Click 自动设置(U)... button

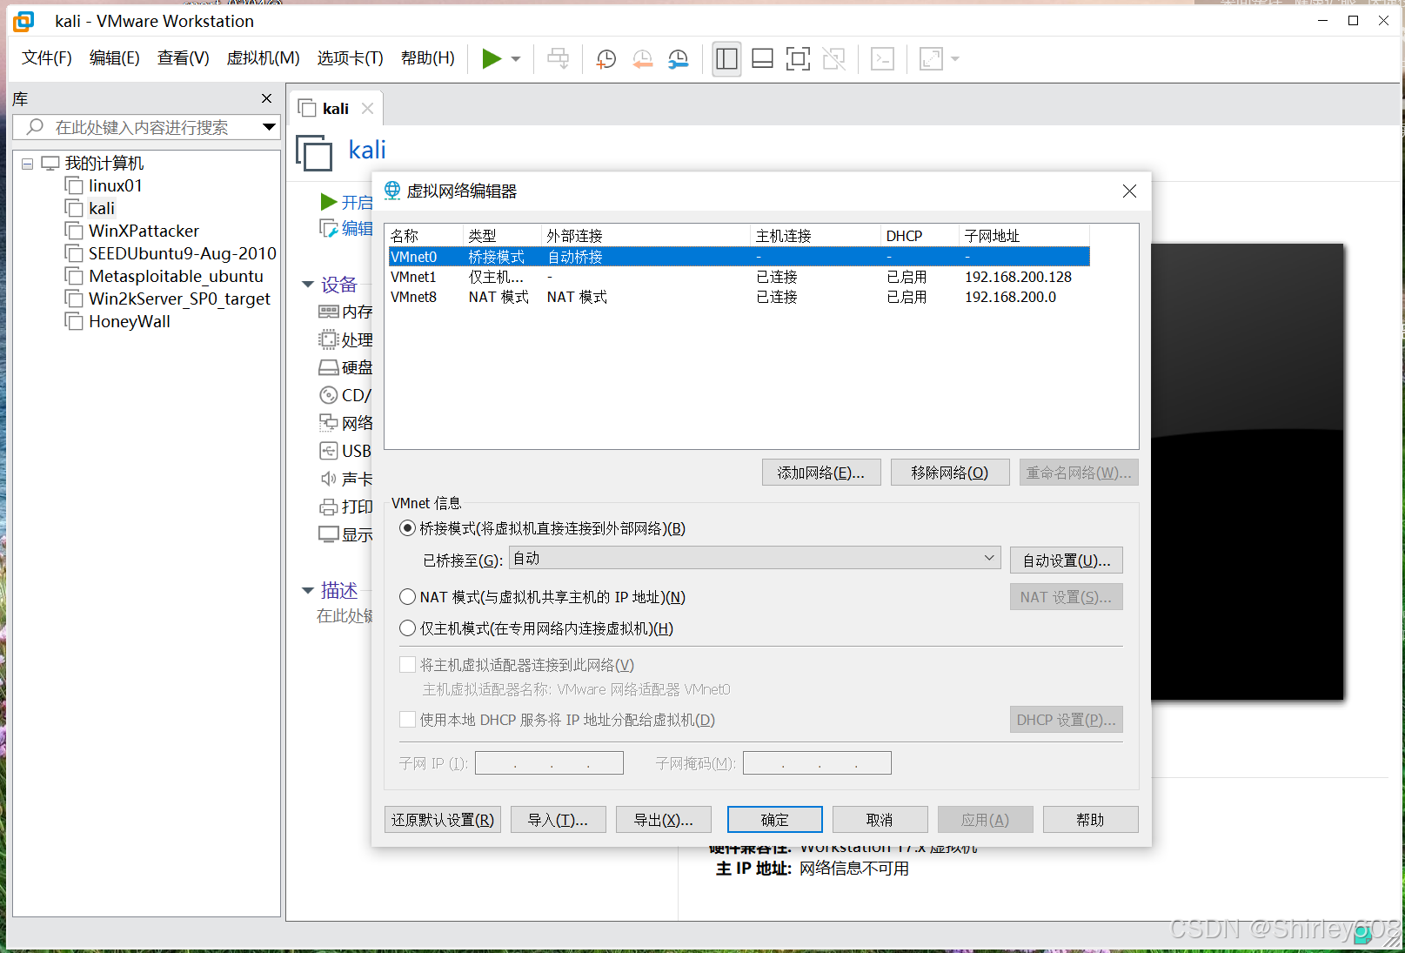click(x=1066, y=560)
